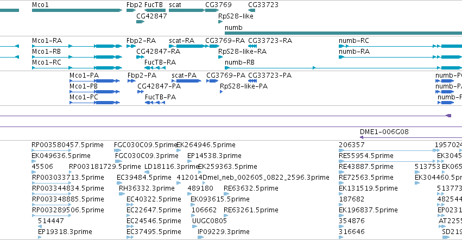
Task: Select protein Mco1-PC
Action: 94,103
